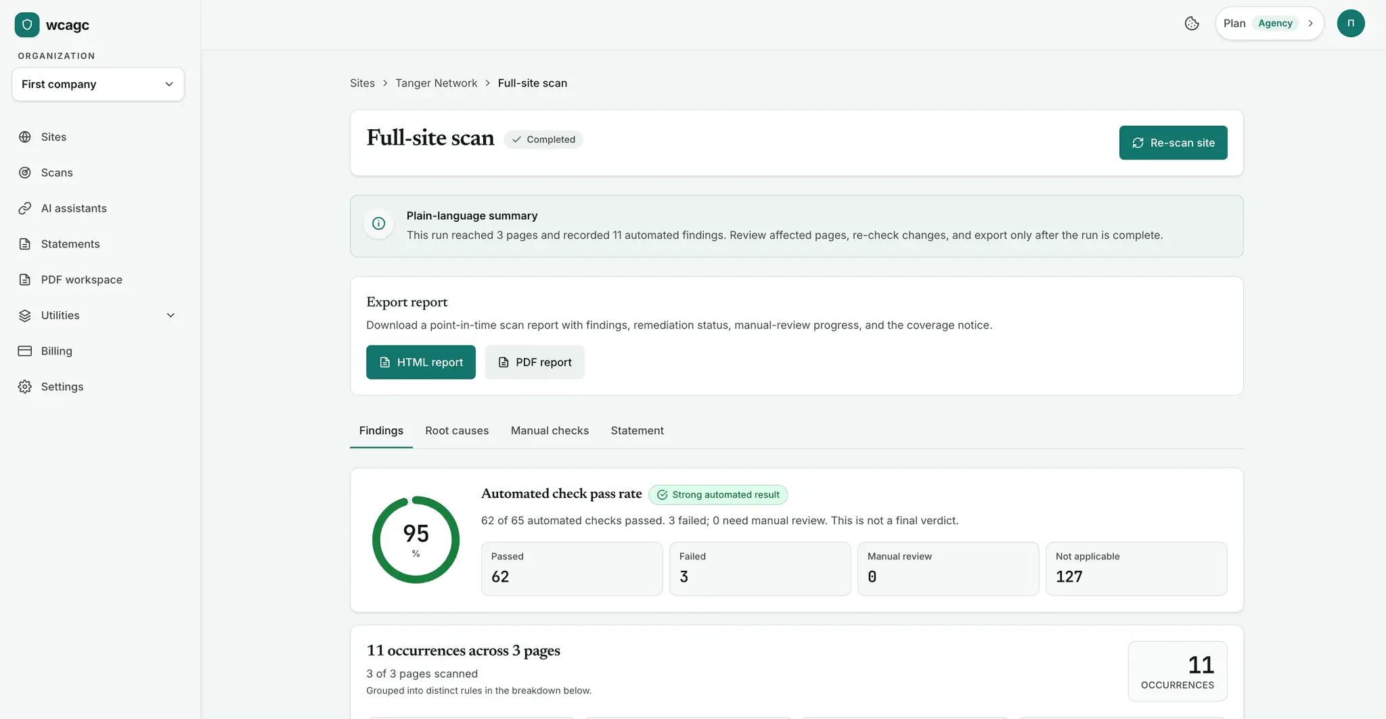Click the Billing card icon
The height and width of the screenshot is (719, 1386).
25,351
